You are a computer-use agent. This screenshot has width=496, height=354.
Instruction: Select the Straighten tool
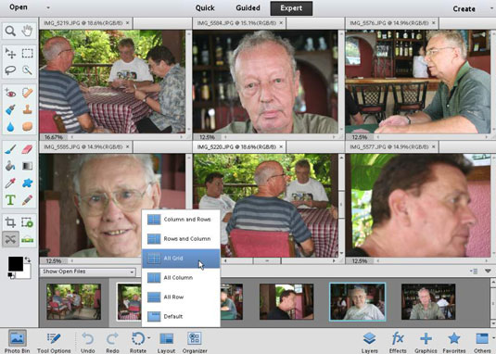coord(27,239)
